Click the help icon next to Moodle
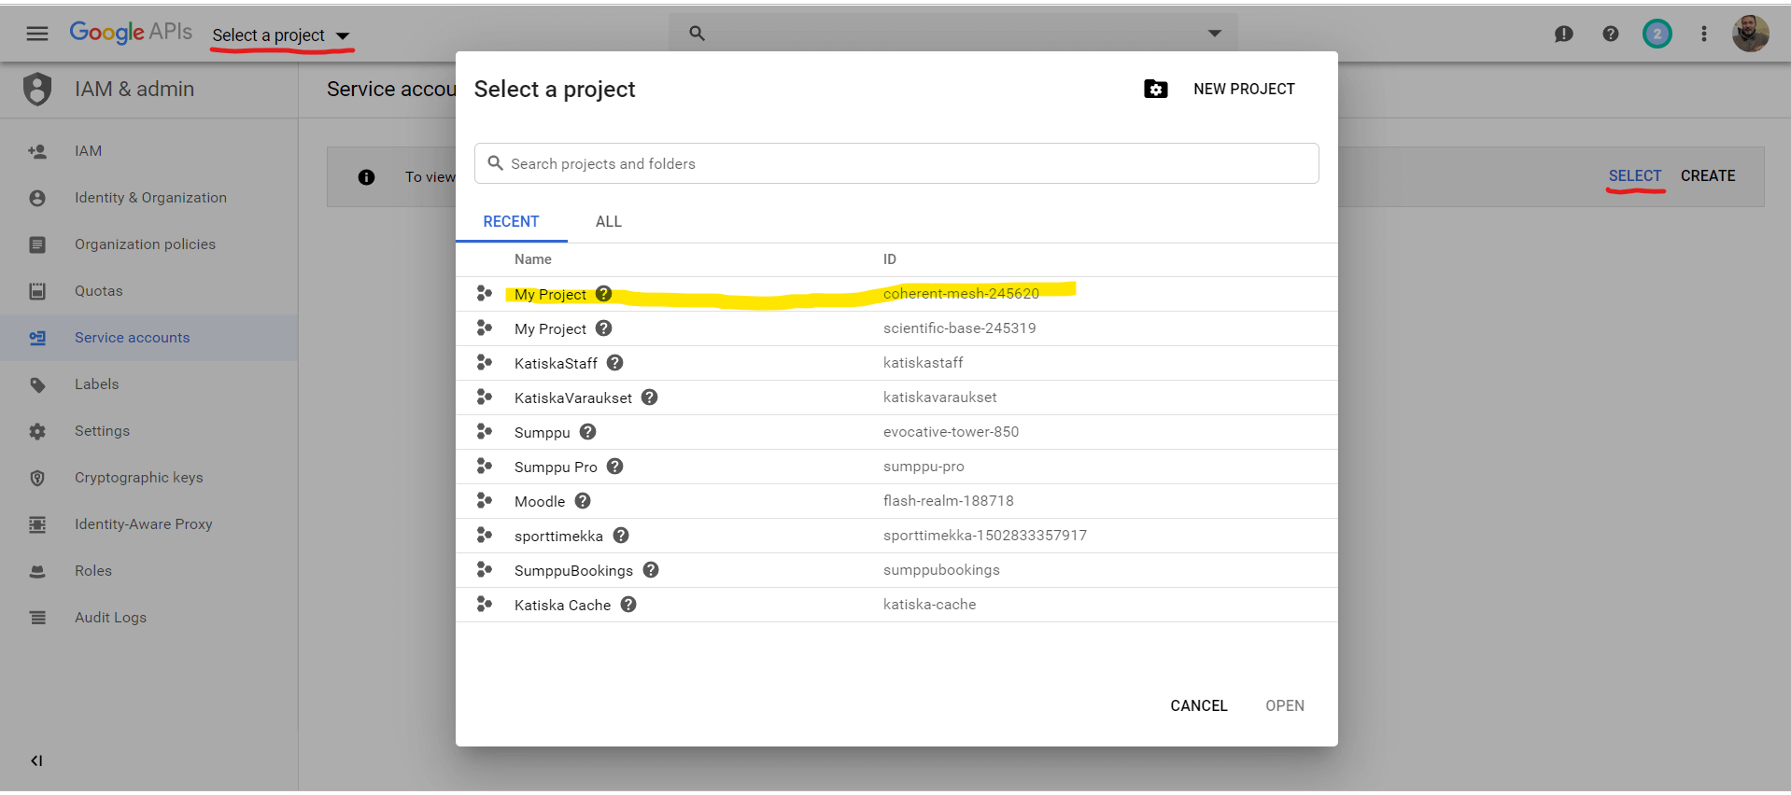1791x795 pixels. [583, 501]
